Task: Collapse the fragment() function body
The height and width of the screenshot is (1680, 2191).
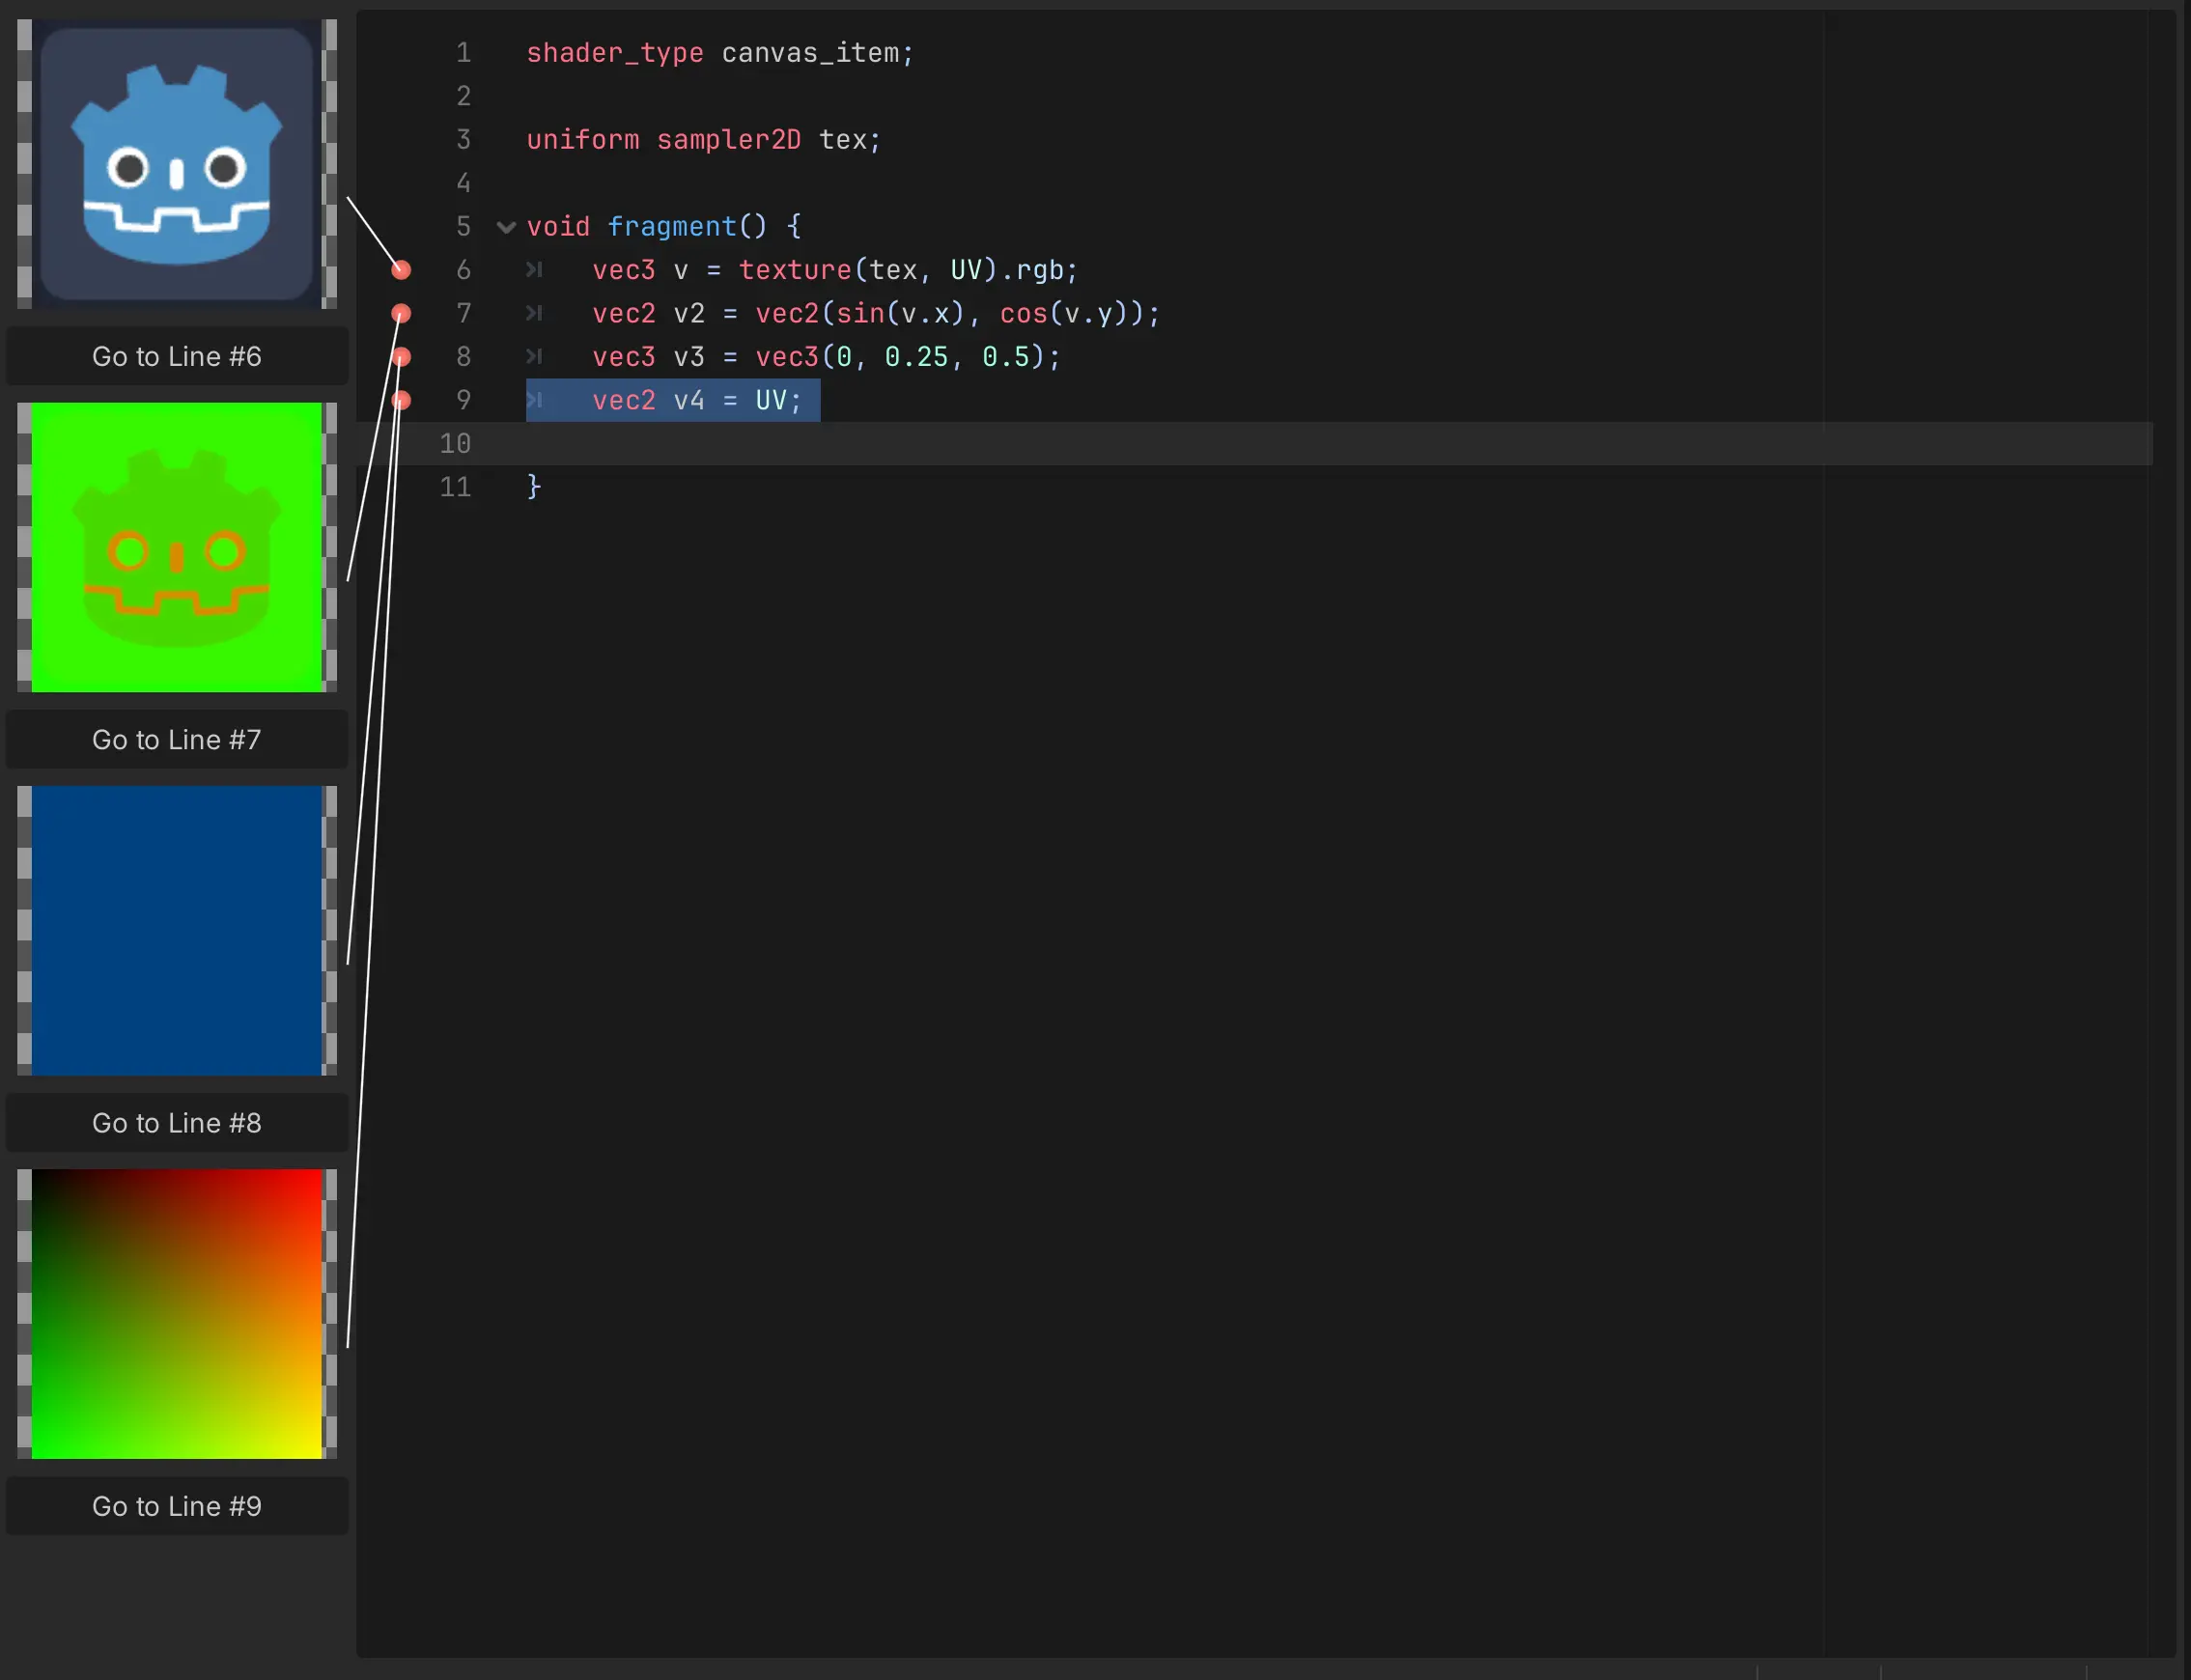Action: click(x=506, y=226)
